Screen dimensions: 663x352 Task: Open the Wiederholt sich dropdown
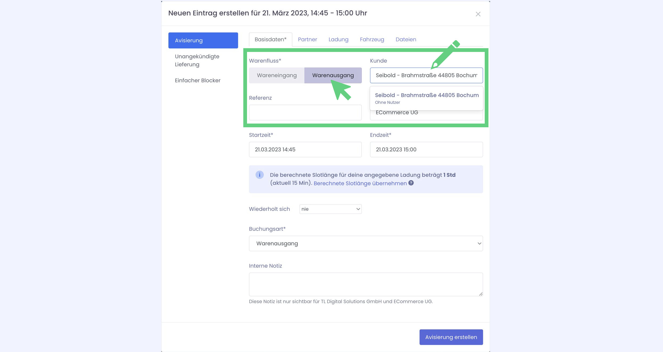[x=330, y=209]
